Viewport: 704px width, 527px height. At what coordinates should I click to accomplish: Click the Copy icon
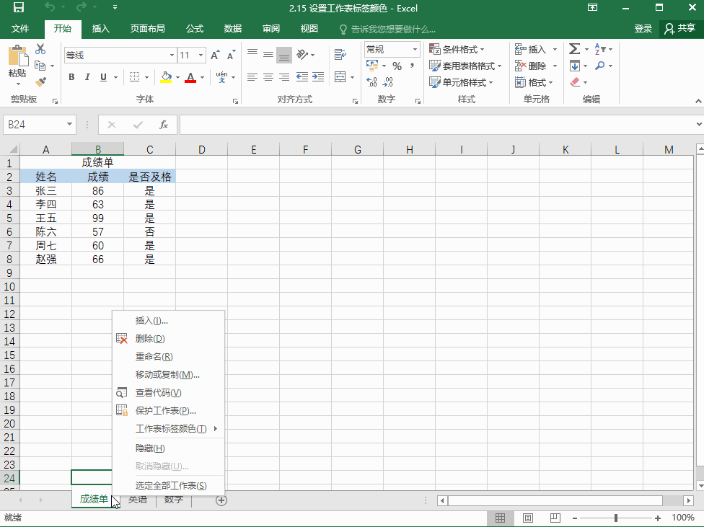tap(40, 66)
